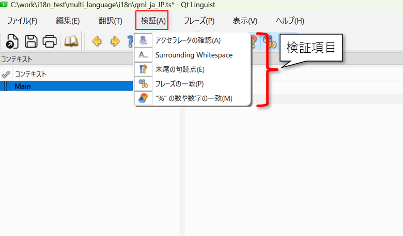Viewport: 403px width, 236px height.
Task: Toggle 末尾の句読点(E) check
Action: pyautogui.click(x=180, y=69)
